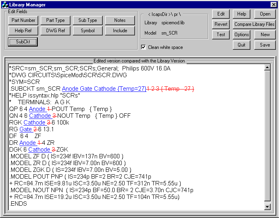Viewport: 279px width, 218px height.
Task: Open the Options dialog
Action: tap(242, 35)
